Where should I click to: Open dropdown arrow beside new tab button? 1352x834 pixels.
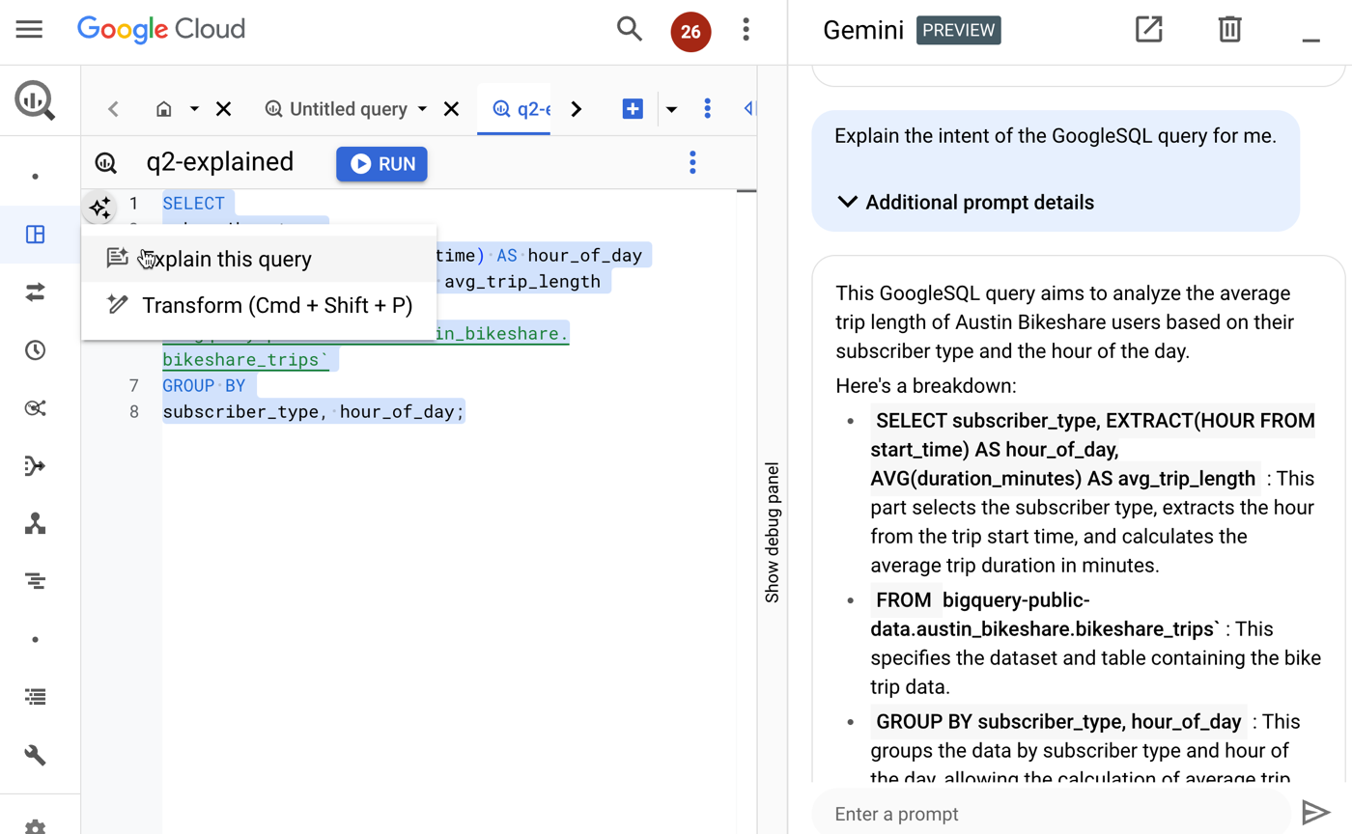click(x=672, y=109)
